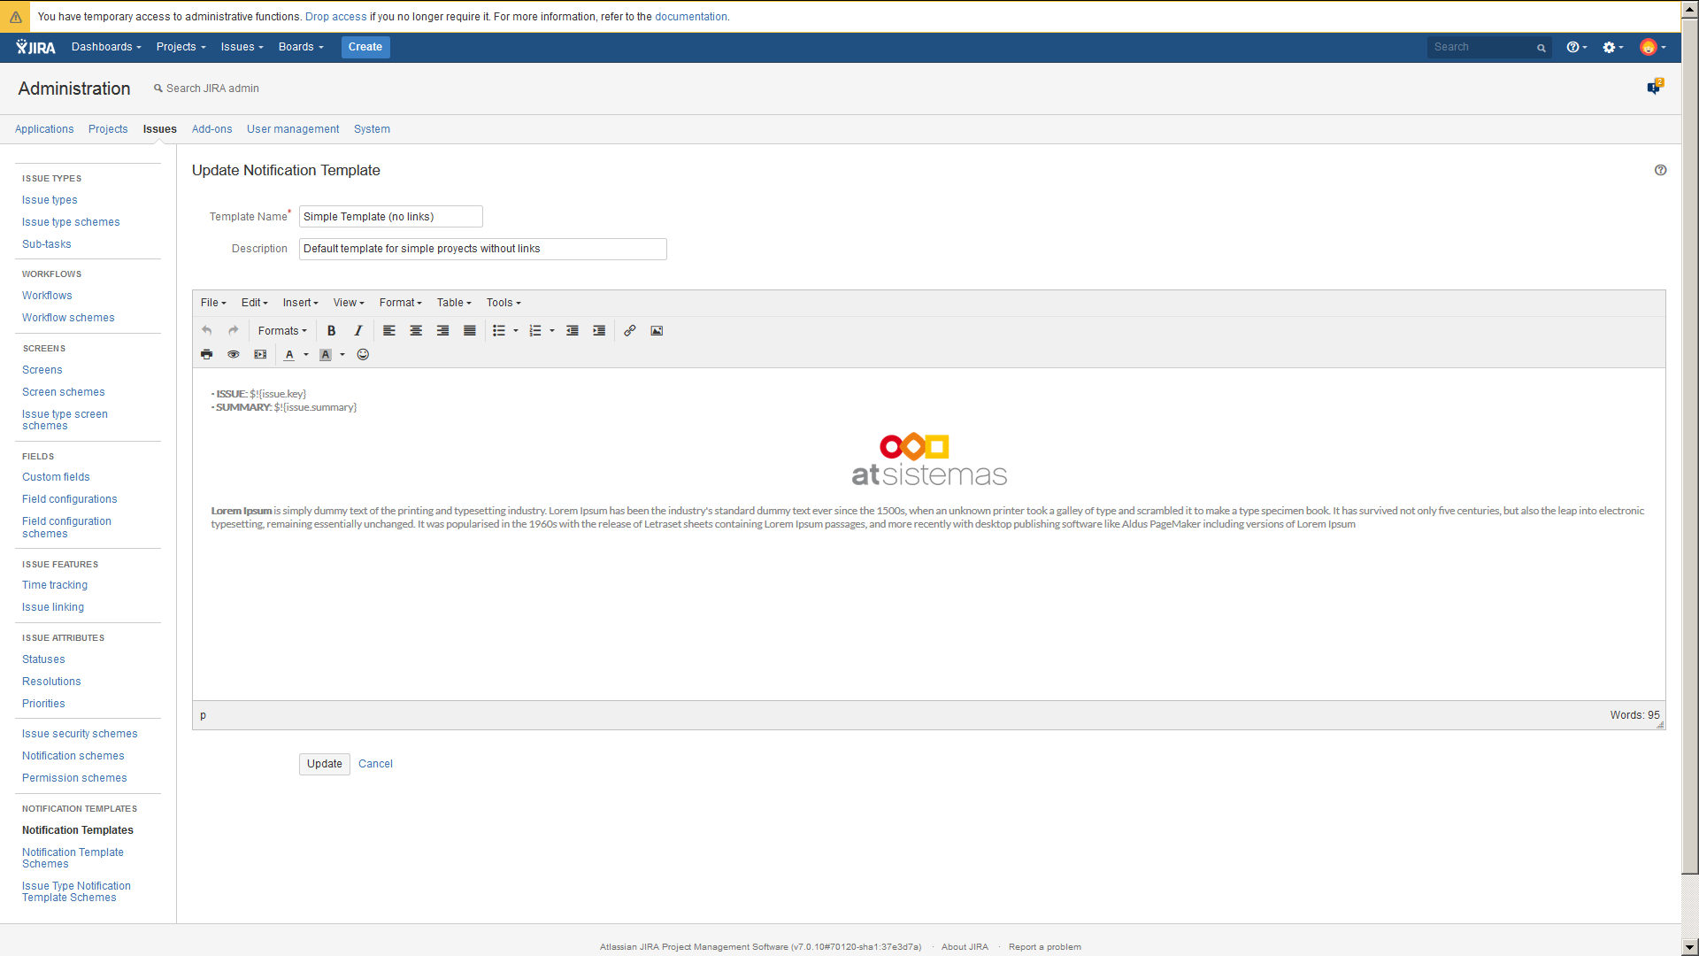Click the preview eye icon

point(234,355)
